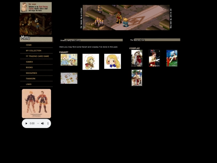Open the HOME menu link
The height and width of the screenshot is (163, 217).
coord(29,45)
